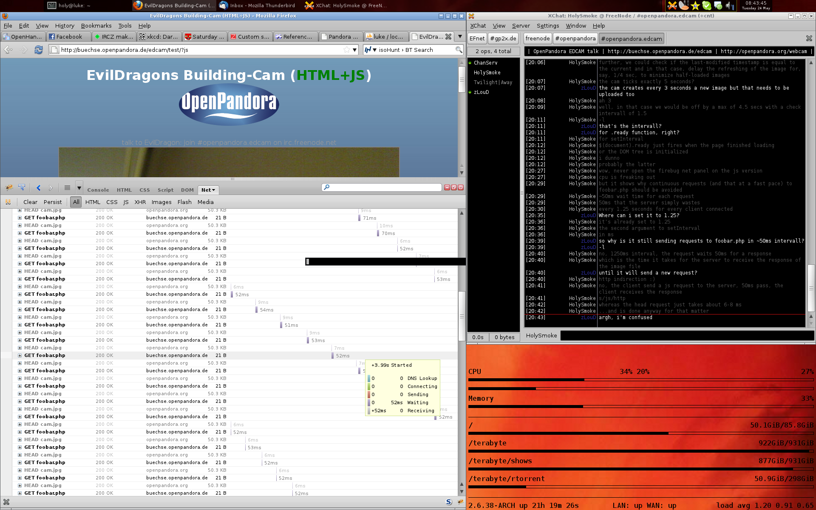Open the URL bar history dropdown

(x=354, y=50)
